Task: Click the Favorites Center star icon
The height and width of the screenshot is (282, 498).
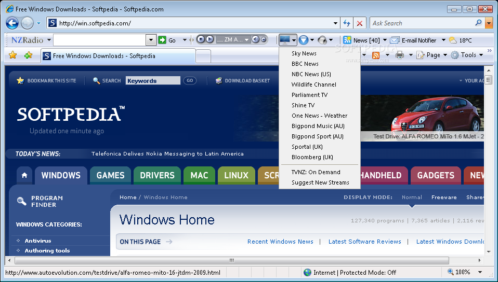Action: pos(12,55)
